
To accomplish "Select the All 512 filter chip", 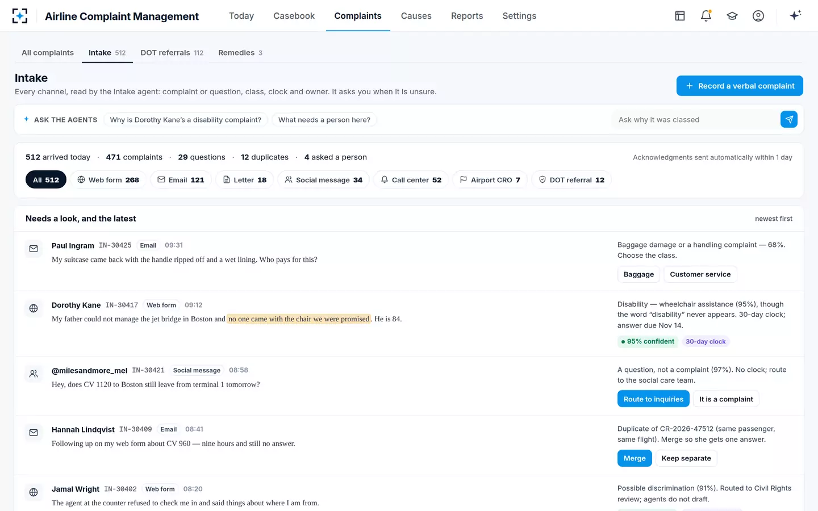I will pyautogui.click(x=46, y=180).
